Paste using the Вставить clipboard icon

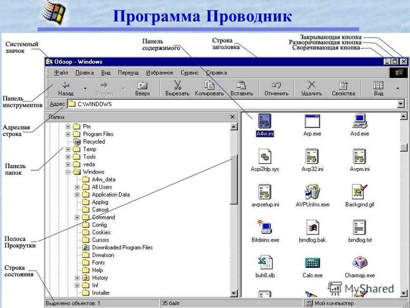click(x=242, y=89)
